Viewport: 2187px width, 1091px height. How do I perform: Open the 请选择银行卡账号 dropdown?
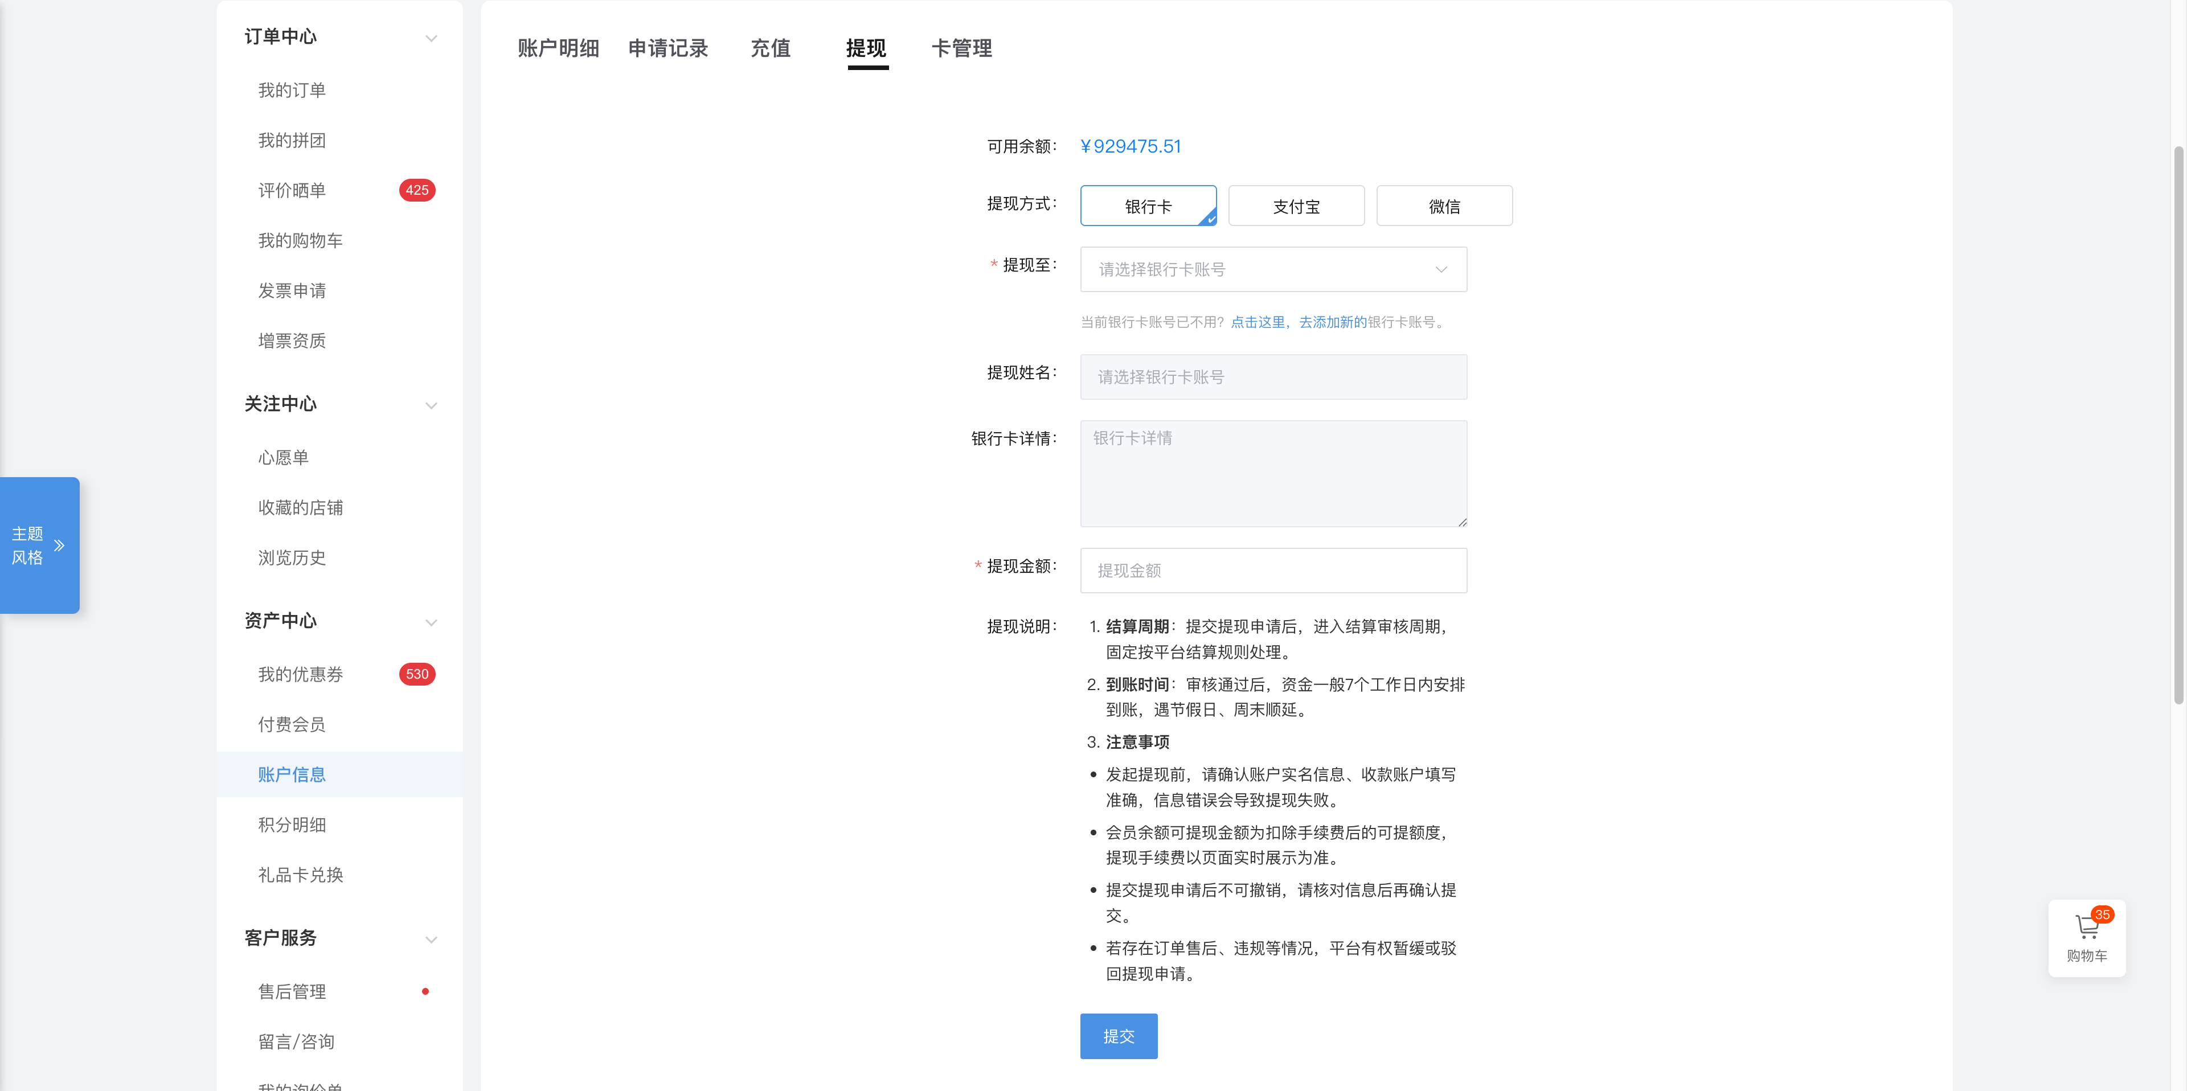(1273, 269)
